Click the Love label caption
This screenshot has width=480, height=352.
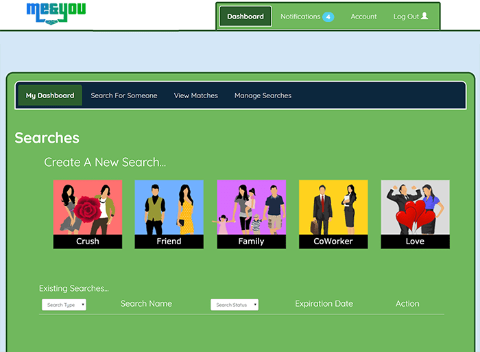pos(415,242)
